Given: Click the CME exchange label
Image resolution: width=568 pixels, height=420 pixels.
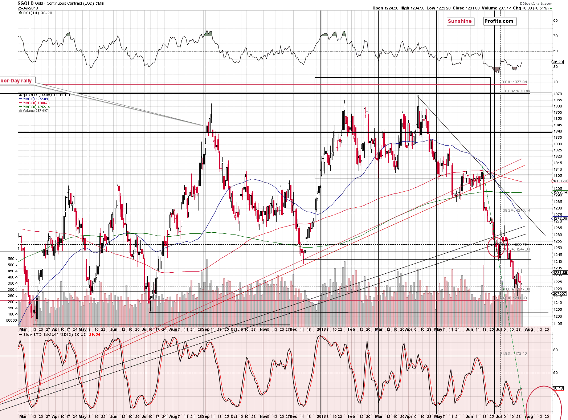Looking at the screenshot, I should click(x=100, y=4).
